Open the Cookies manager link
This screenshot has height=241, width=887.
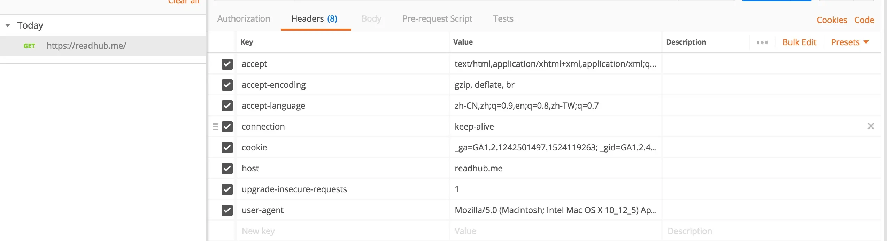832,20
